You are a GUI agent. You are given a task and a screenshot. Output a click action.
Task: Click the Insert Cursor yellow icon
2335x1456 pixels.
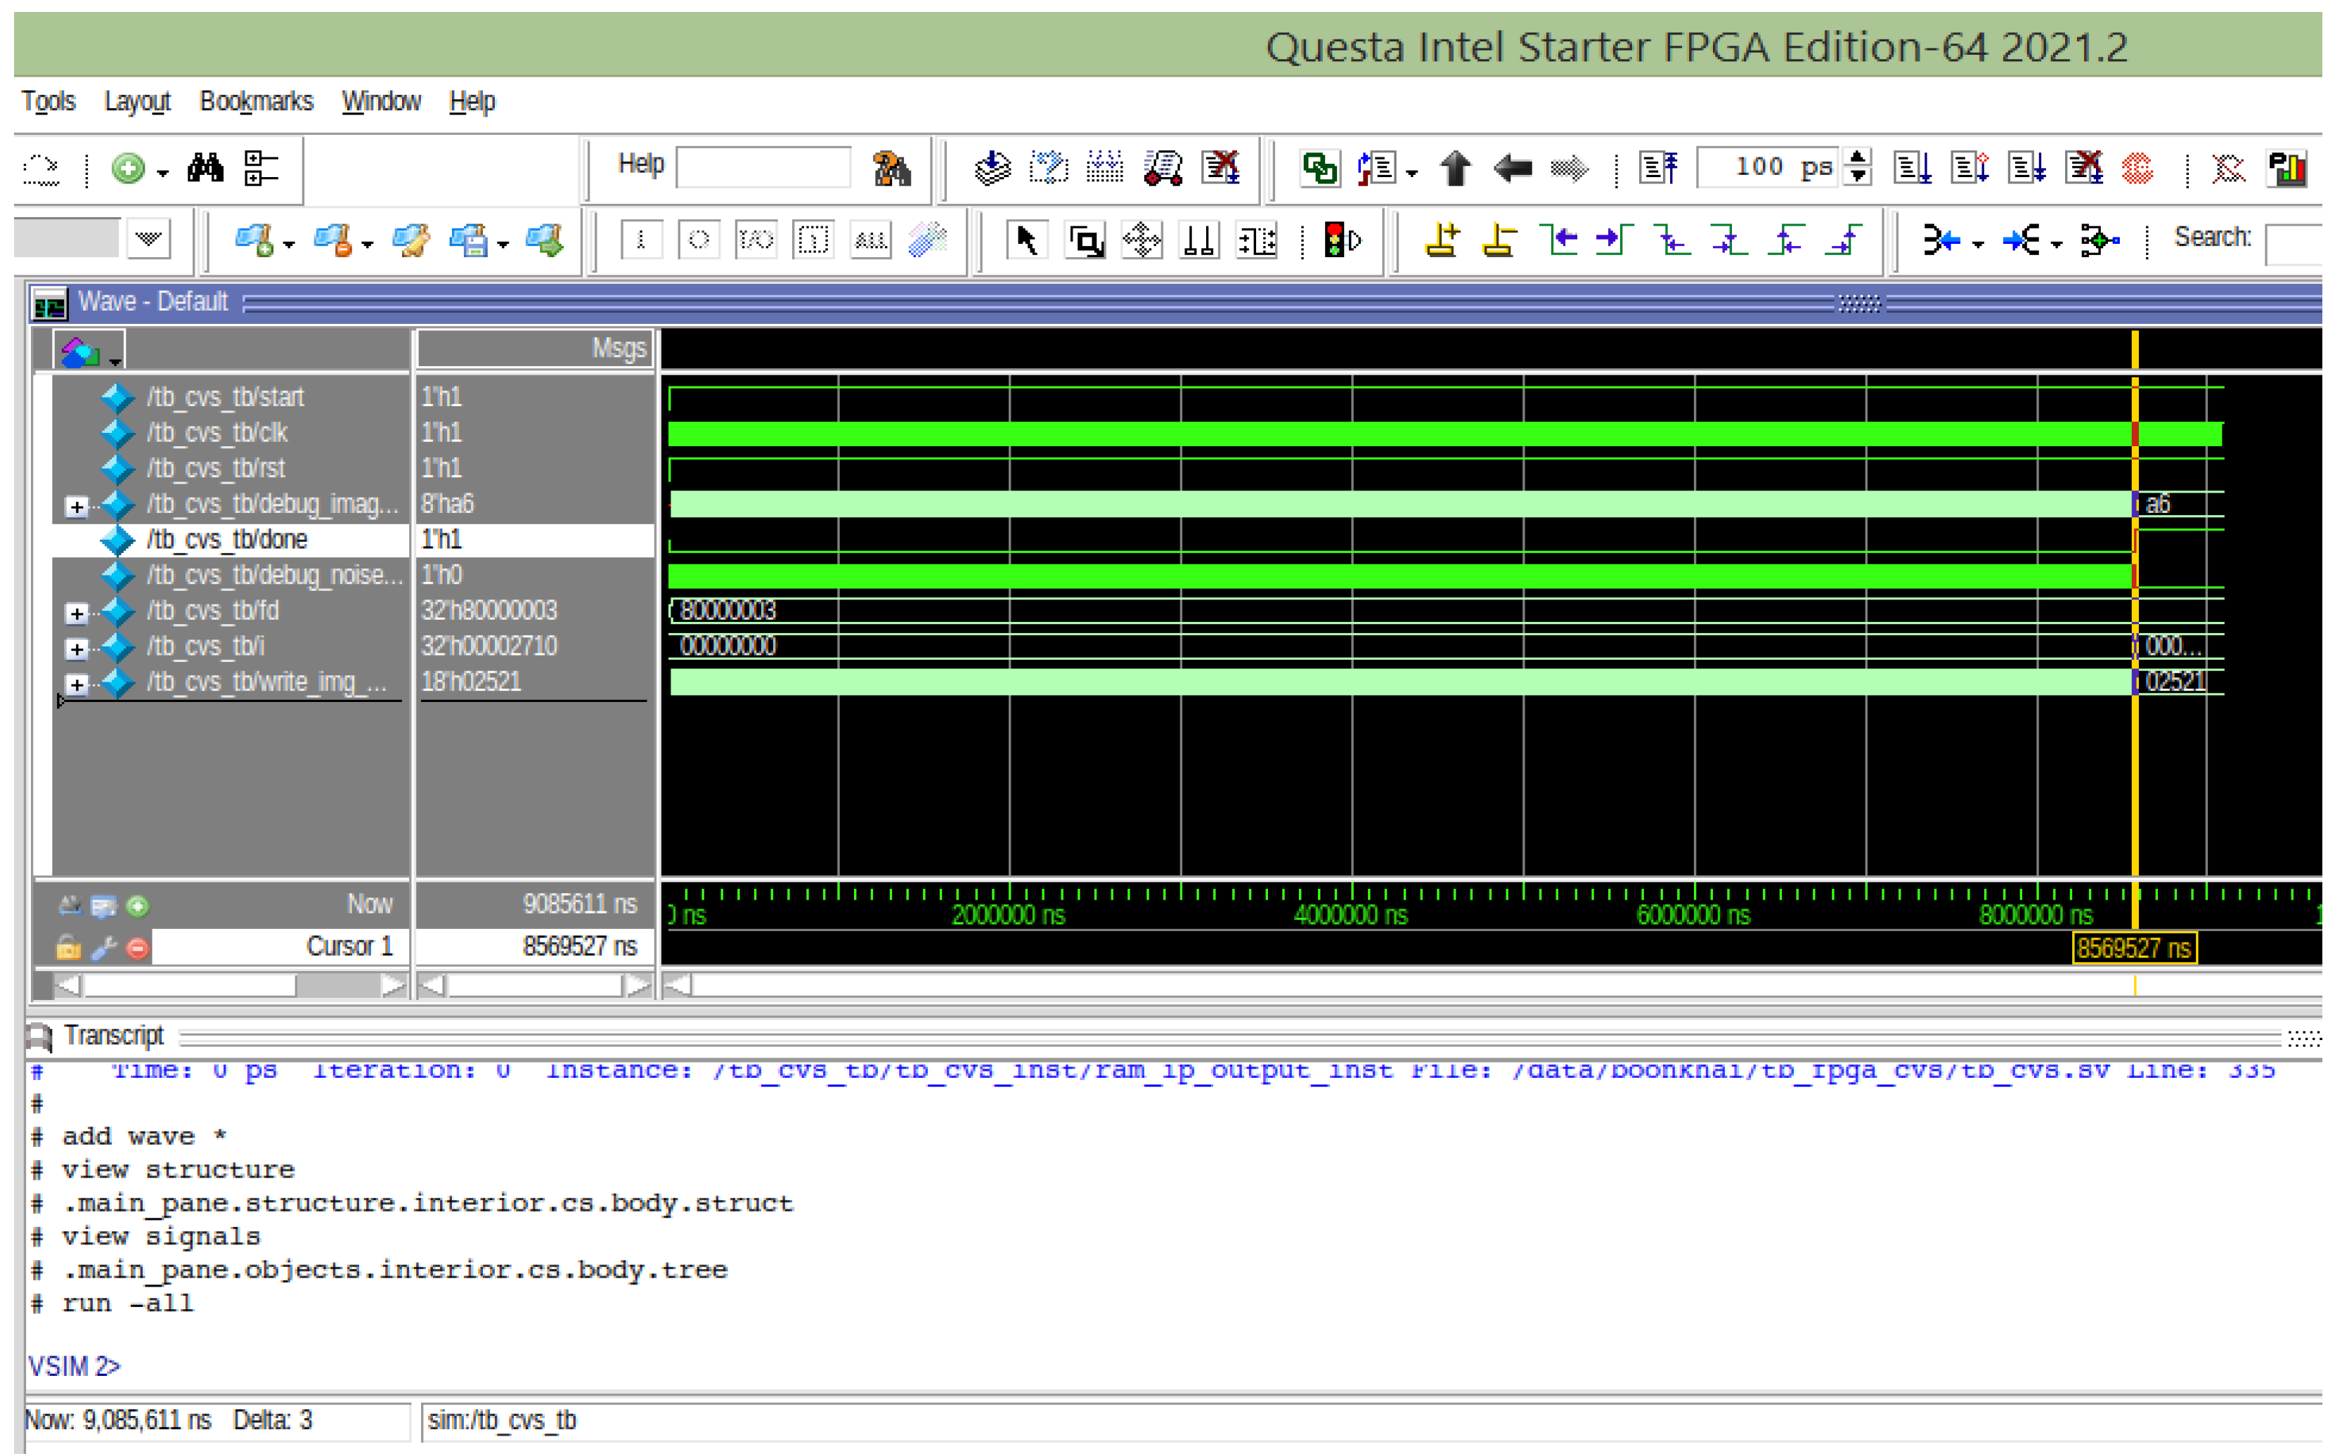point(1442,240)
